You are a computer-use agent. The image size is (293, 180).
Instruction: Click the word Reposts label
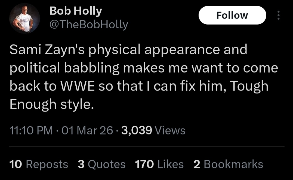(47, 164)
